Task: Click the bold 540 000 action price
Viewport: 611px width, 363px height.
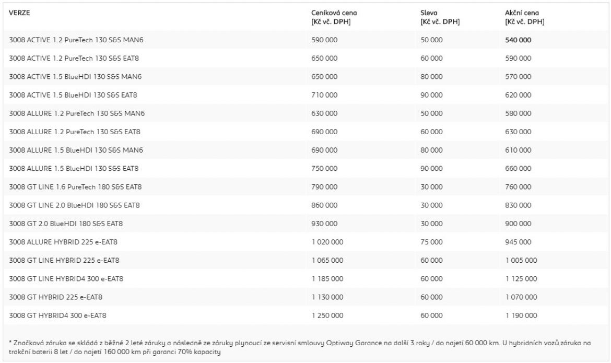Action: click(519, 40)
